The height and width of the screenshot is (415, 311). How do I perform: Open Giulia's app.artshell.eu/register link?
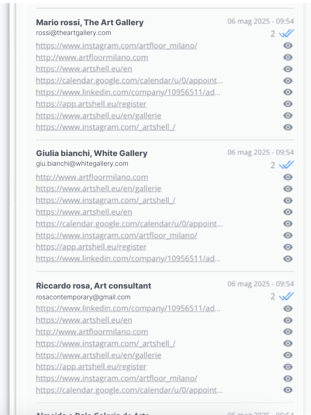(x=91, y=247)
